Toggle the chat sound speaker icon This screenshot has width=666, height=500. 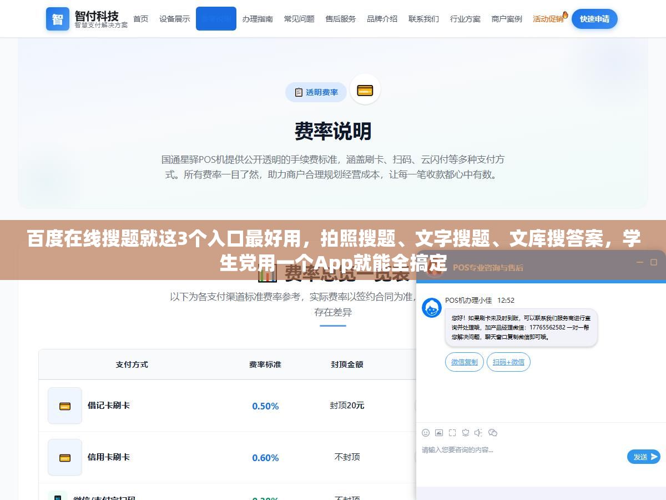478,432
